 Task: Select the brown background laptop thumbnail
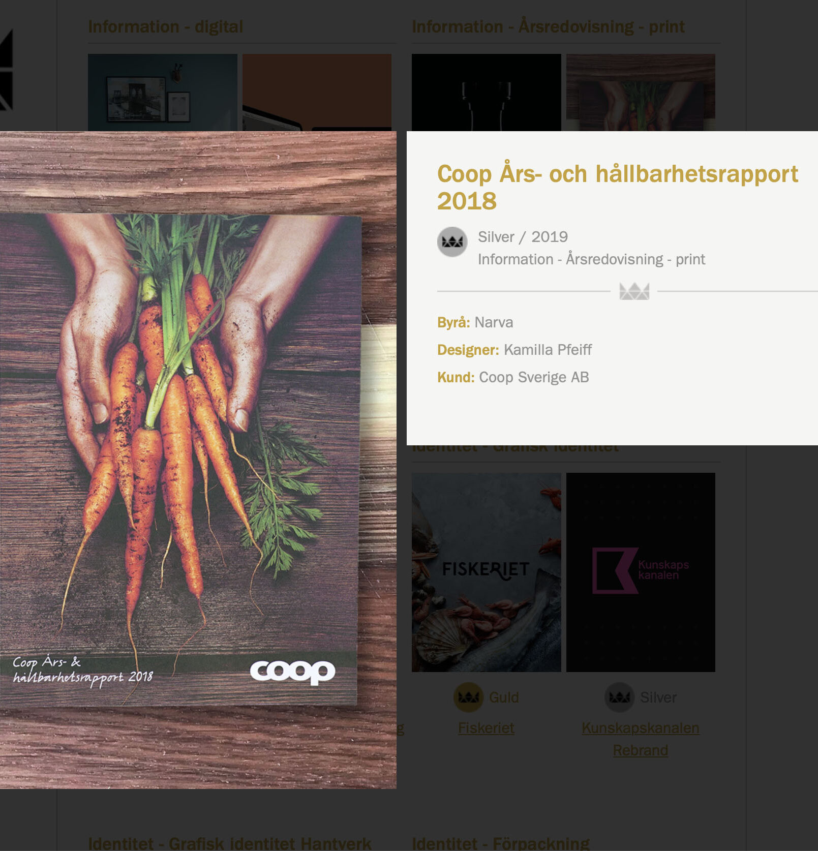(317, 93)
